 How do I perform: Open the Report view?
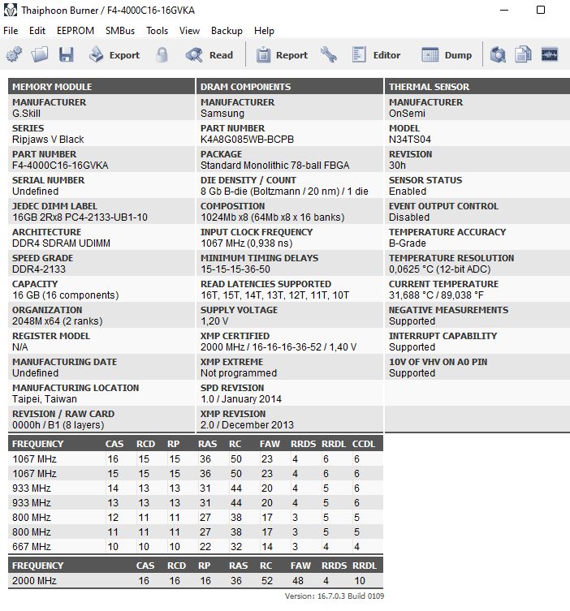(282, 55)
